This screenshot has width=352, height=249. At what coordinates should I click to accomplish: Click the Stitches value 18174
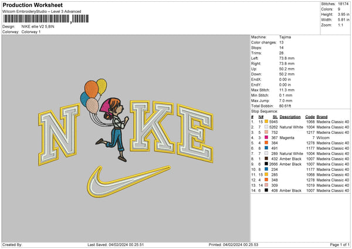[x=343, y=4]
